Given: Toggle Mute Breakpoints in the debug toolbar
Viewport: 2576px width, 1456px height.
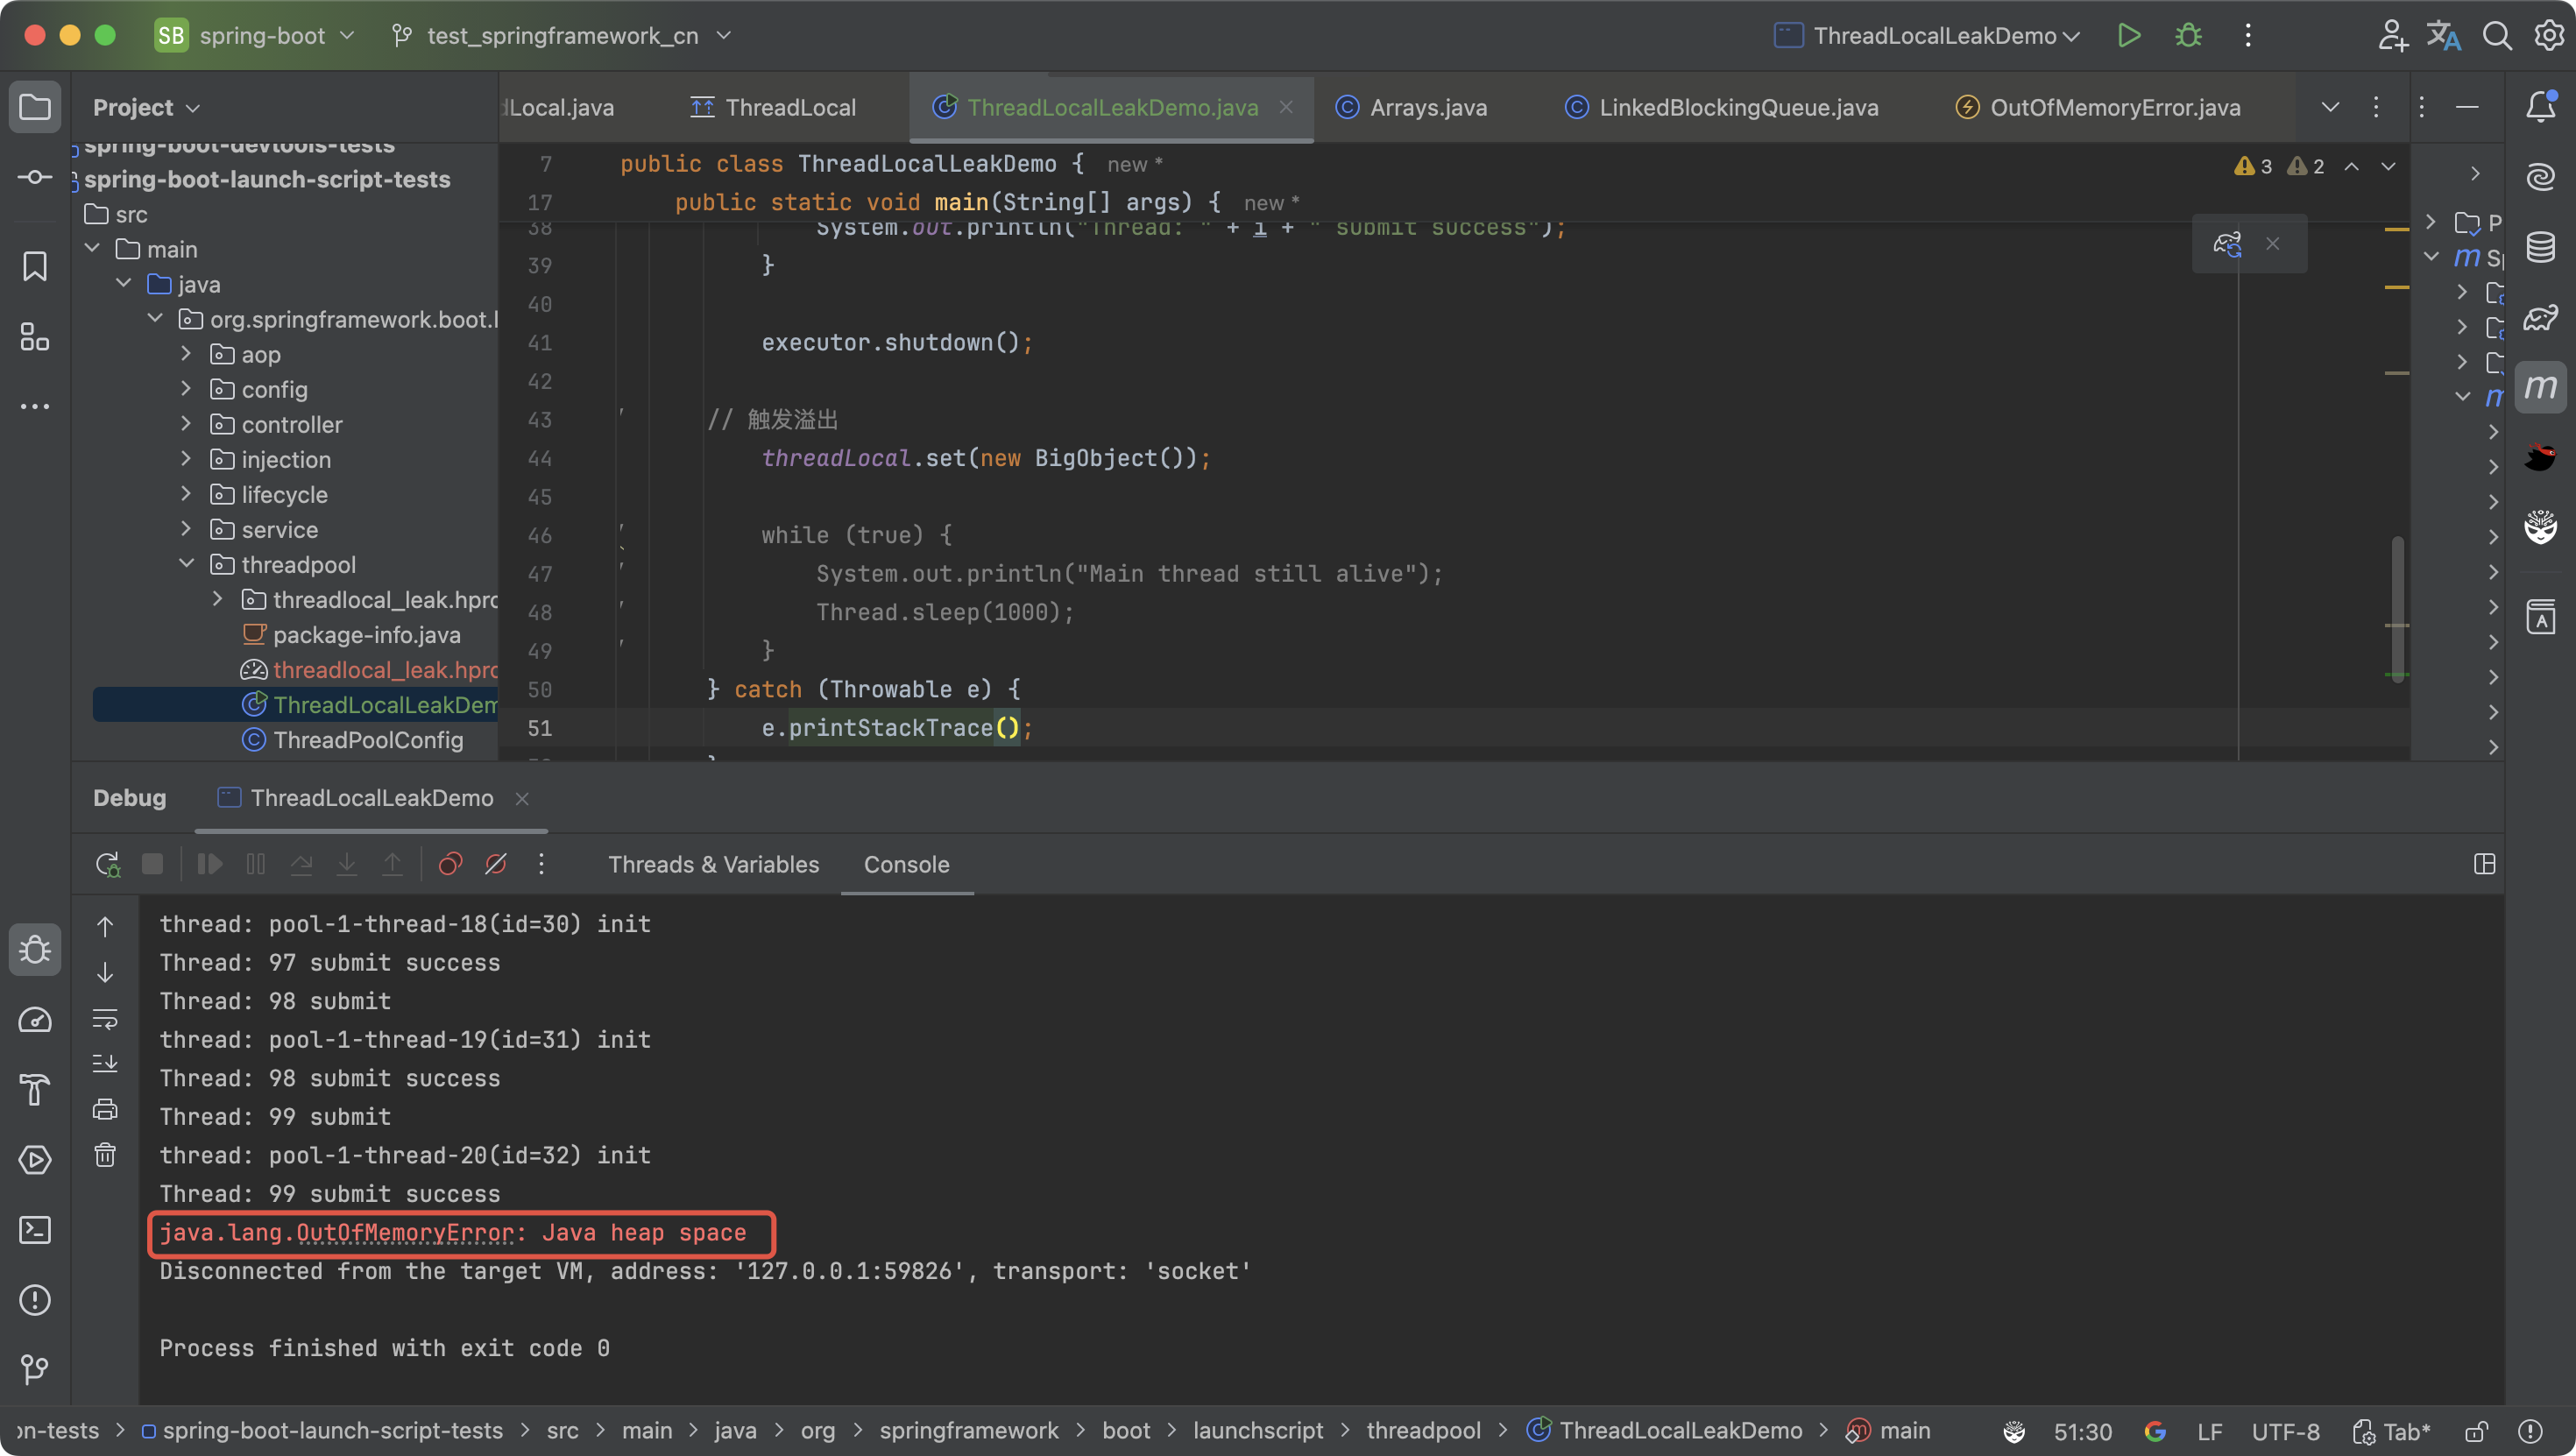Looking at the screenshot, I should click(496, 864).
